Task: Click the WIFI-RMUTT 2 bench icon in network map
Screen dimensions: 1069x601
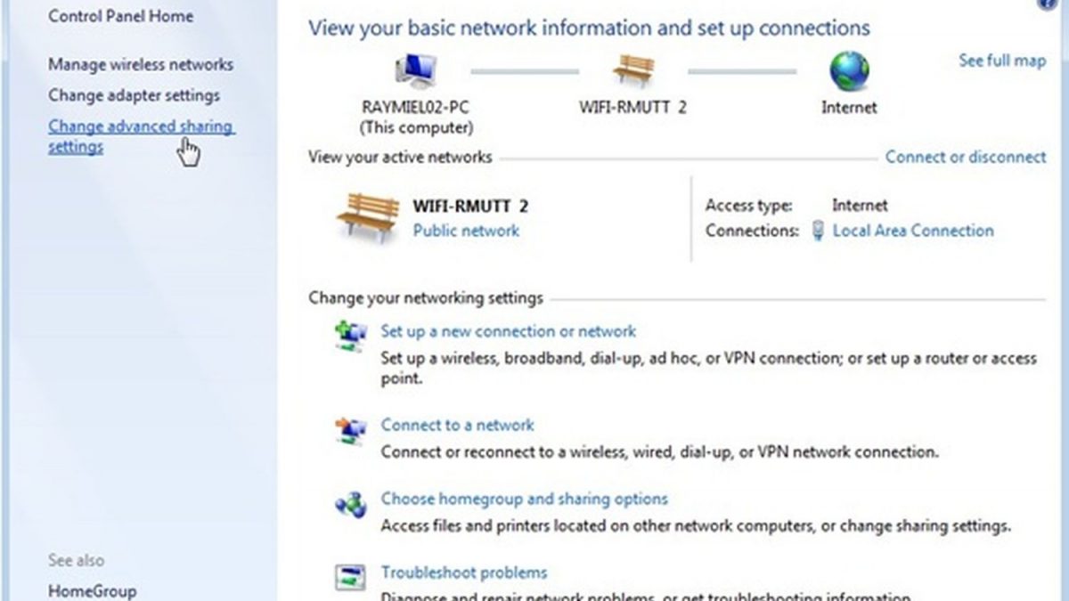Action: tap(632, 71)
